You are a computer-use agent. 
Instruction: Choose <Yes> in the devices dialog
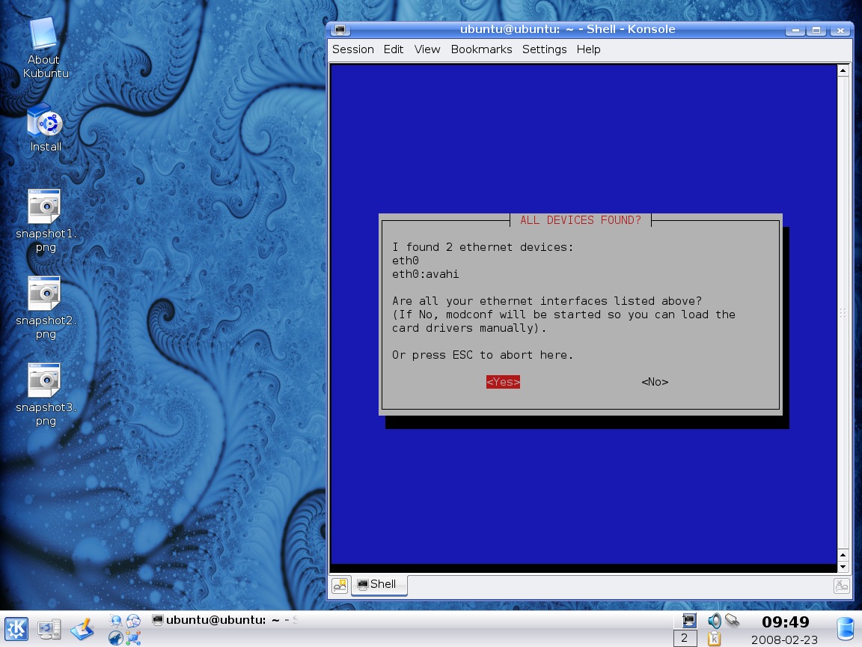[503, 382]
